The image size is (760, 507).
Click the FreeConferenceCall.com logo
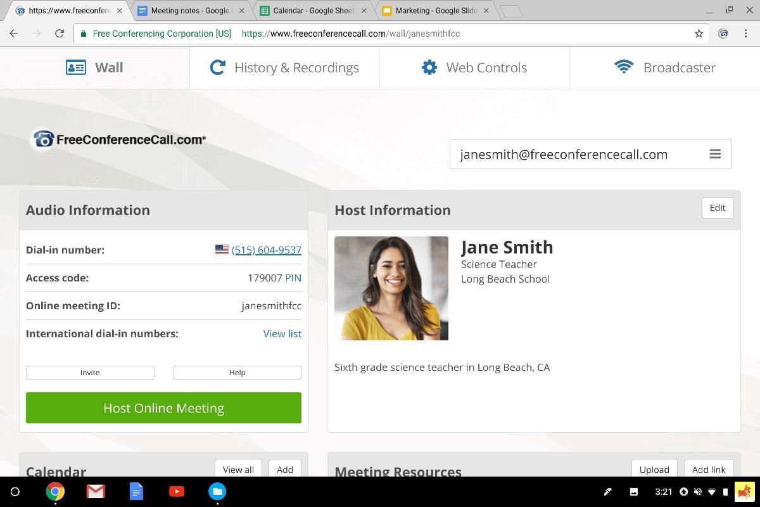(119, 139)
